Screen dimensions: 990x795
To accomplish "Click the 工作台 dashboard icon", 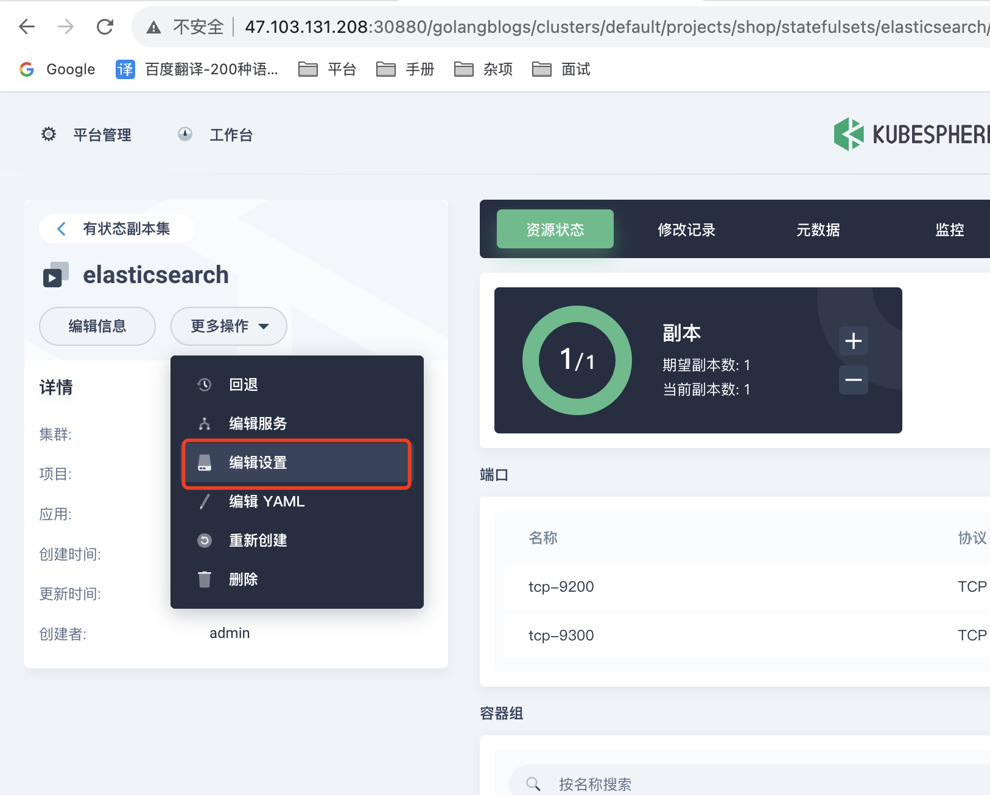I will point(185,135).
